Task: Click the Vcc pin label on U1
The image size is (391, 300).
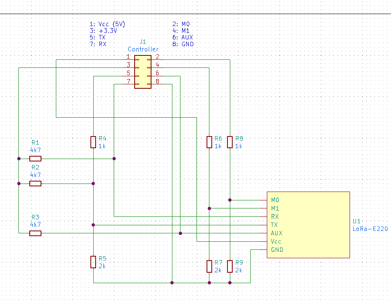Action: point(276,241)
